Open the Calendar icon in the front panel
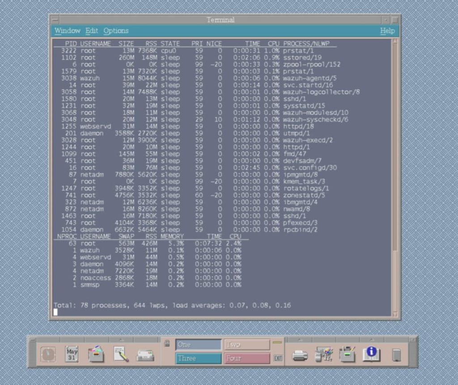Image resolution: width=458 pixels, height=385 pixels. (72, 355)
